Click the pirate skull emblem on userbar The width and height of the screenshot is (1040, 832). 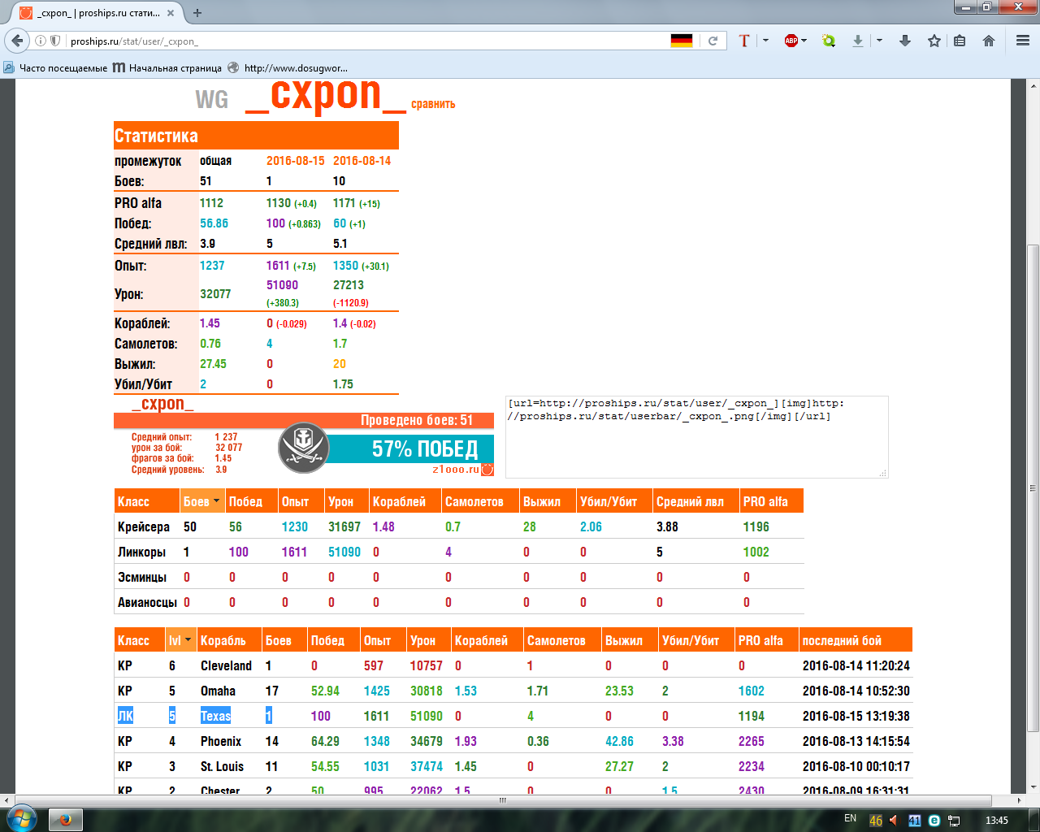[303, 448]
